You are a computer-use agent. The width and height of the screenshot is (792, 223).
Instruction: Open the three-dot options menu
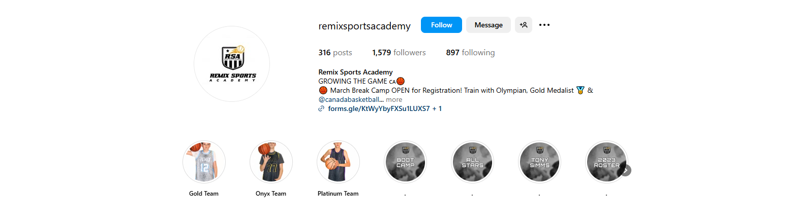544,25
